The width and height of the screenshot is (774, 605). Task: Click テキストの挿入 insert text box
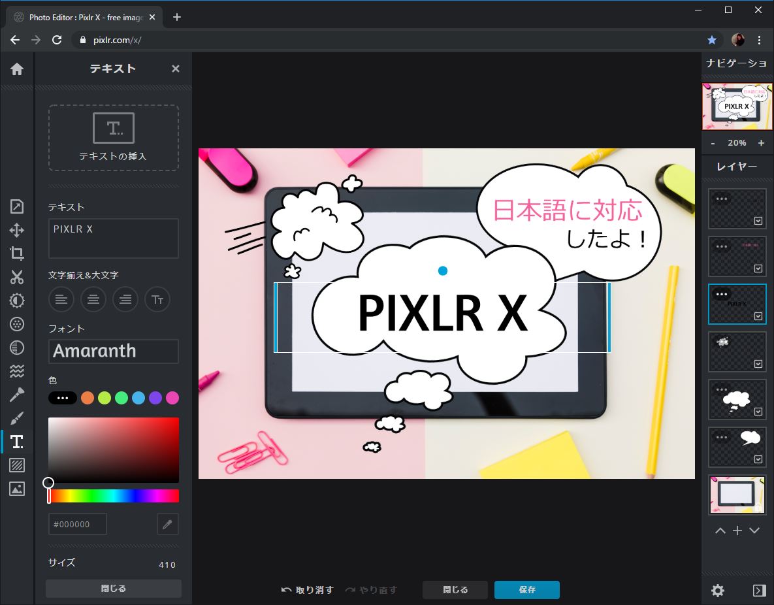coord(114,138)
